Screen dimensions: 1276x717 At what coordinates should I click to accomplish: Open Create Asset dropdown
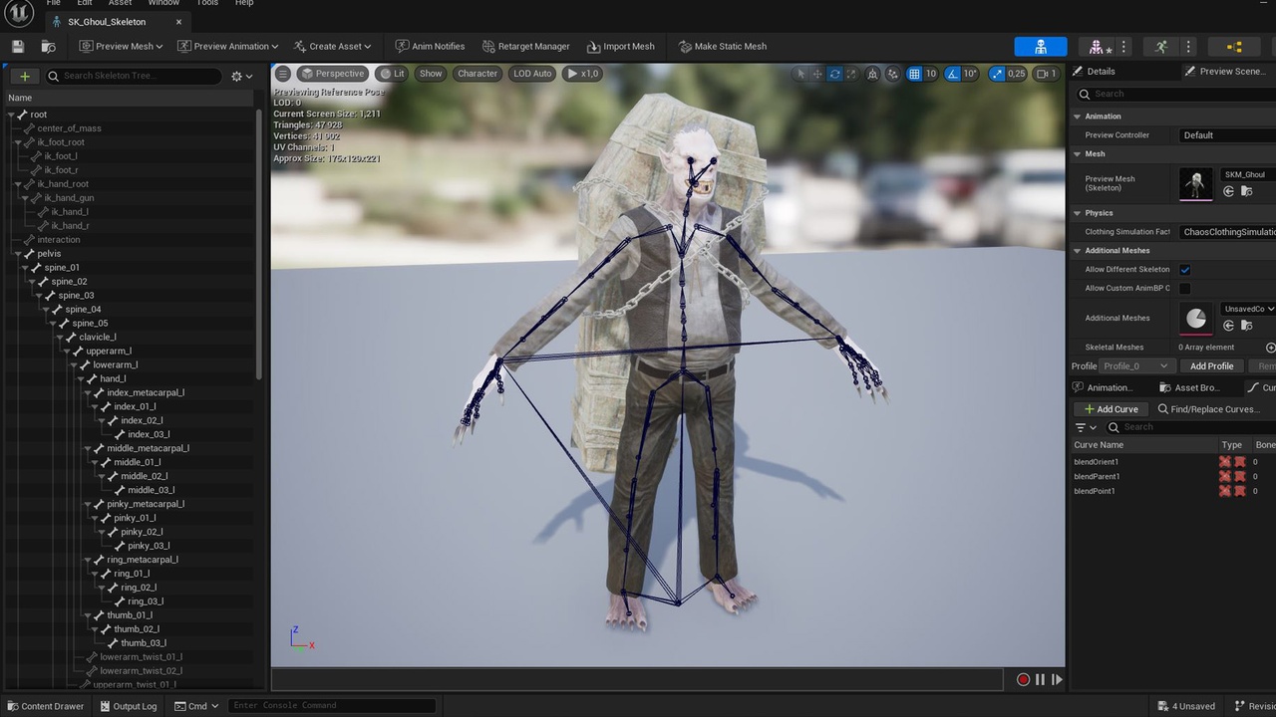click(x=332, y=46)
